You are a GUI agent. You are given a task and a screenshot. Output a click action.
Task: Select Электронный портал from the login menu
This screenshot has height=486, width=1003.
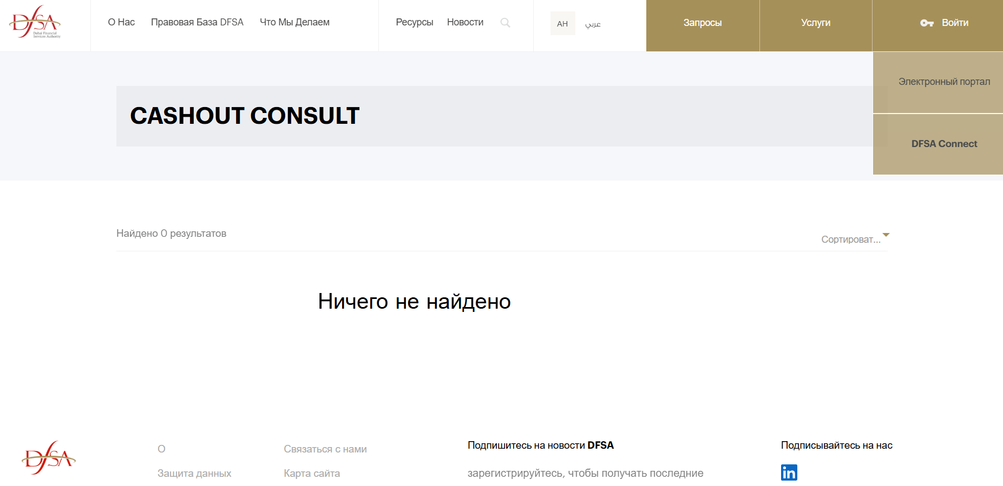pos(938,82)
